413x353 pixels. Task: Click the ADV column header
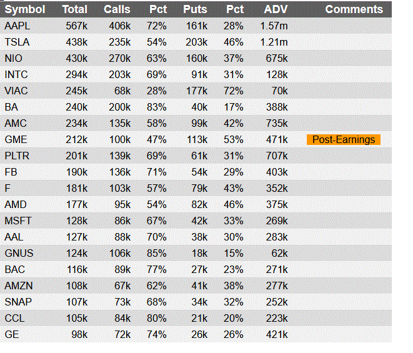[276, 9]
